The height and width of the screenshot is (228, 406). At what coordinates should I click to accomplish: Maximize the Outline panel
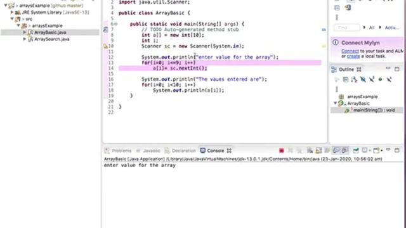[396, 69]
